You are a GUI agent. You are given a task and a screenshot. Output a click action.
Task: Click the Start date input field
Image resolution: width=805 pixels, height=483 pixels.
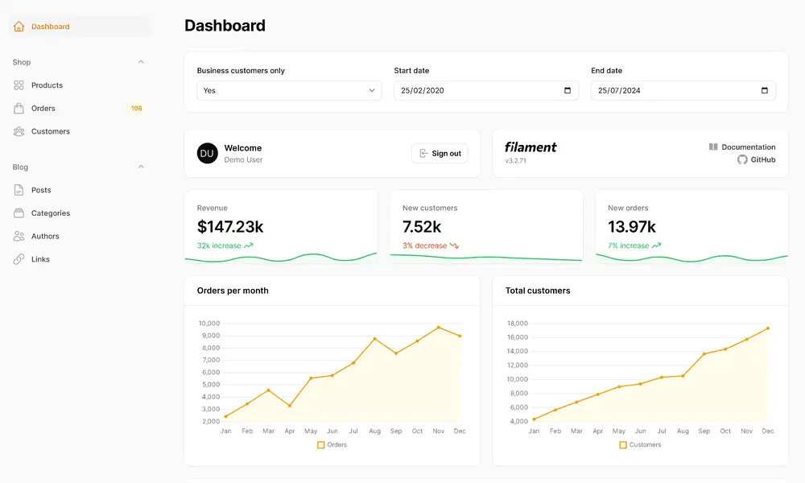click(486, 90)
